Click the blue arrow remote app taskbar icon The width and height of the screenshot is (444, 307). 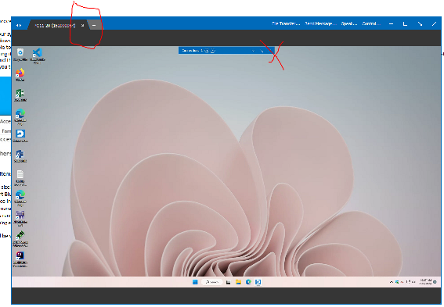click(258, 282)
